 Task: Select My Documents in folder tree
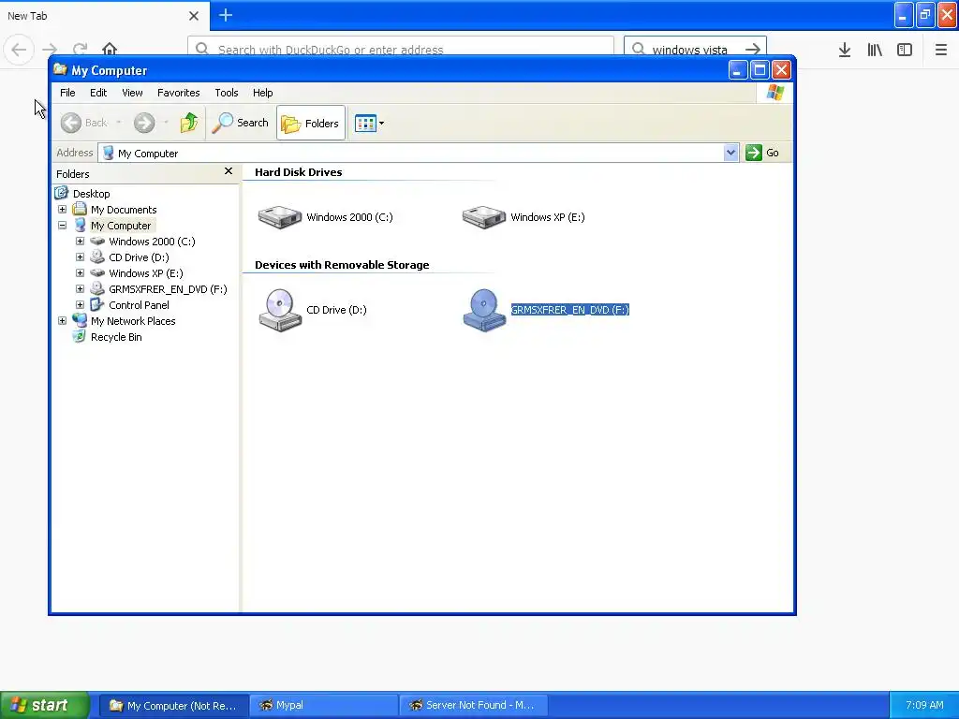(124, 210)
